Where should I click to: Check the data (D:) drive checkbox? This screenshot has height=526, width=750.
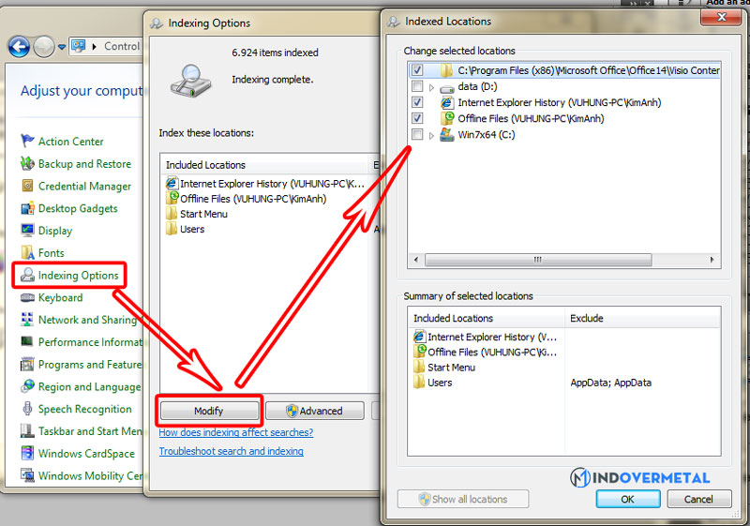click(417, 86)
